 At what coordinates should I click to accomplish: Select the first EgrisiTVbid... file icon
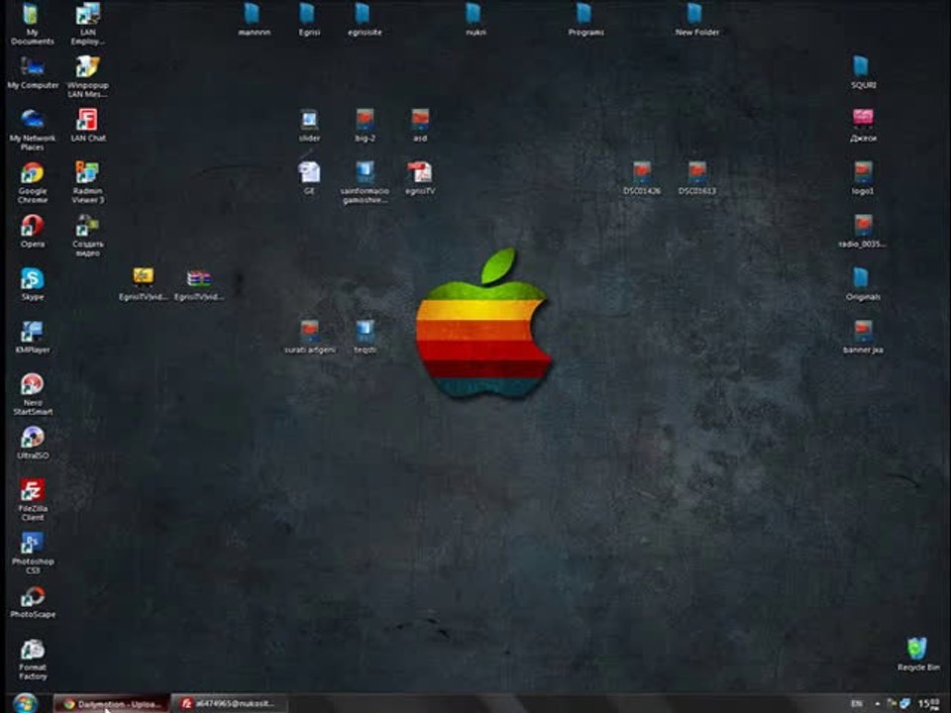click(x=143, y=284)
